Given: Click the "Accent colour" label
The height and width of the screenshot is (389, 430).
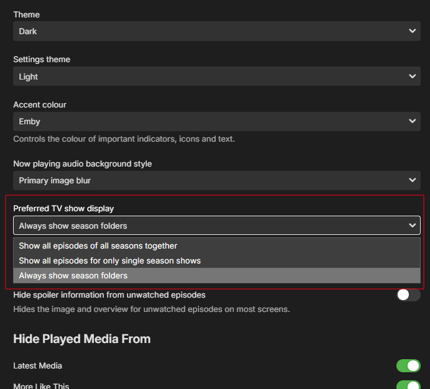Looking at the screenshot, I should click(x=40, y=104).
